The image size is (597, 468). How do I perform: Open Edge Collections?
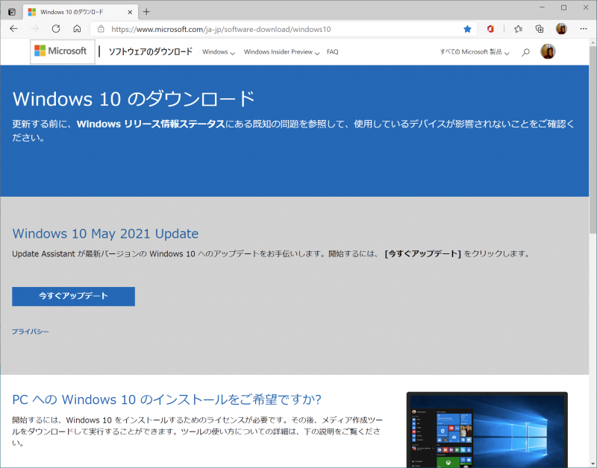point(540,28)
